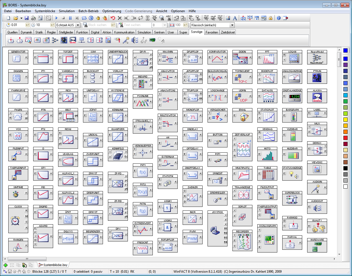
Task: Select the PID block on the canvas
Action: [43, 193]
